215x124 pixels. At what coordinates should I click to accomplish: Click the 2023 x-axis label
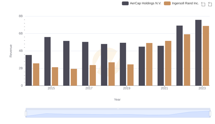[x=202, y=88]
